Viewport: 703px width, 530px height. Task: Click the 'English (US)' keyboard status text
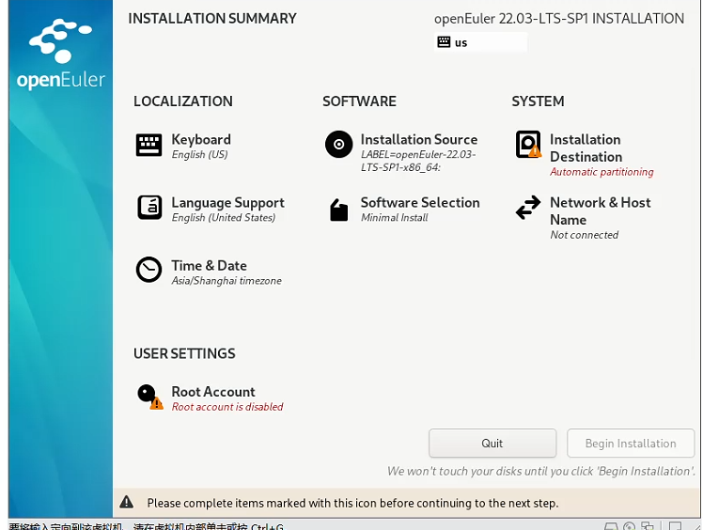click(x=199, y=154)
